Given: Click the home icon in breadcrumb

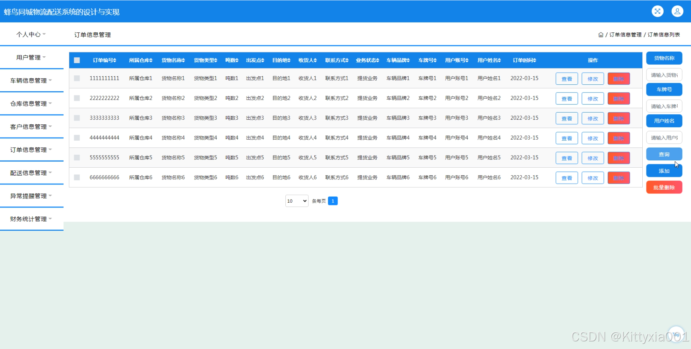Looking at the screenshot, I should [x=600, y=35].
